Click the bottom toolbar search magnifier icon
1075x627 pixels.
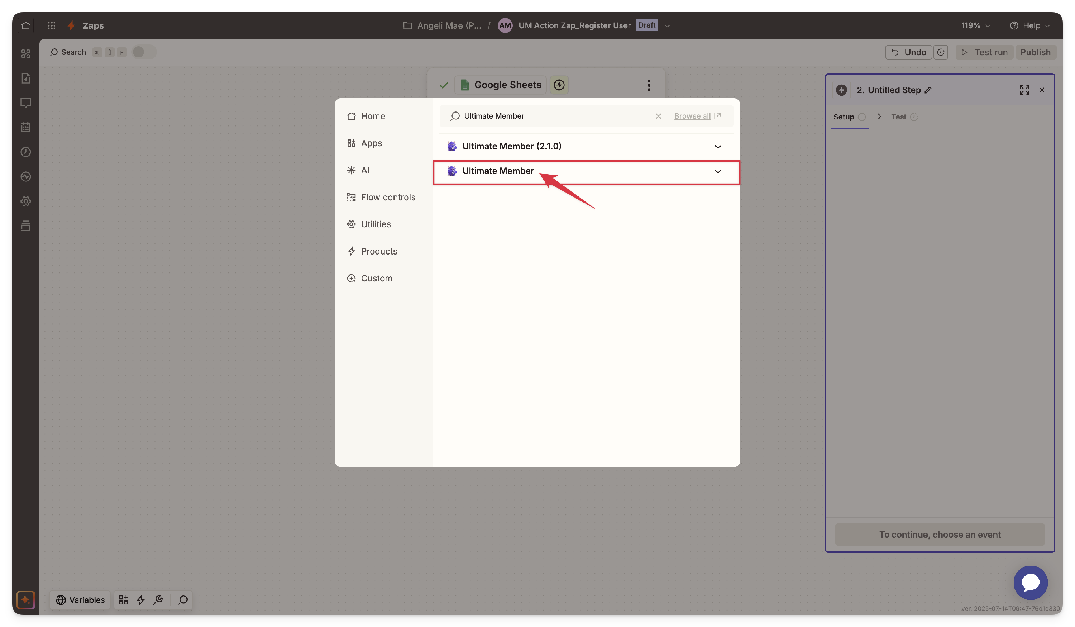click(183, 600)
